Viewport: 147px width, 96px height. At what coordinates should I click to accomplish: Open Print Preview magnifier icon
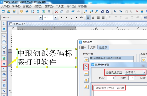pos(33,11)
